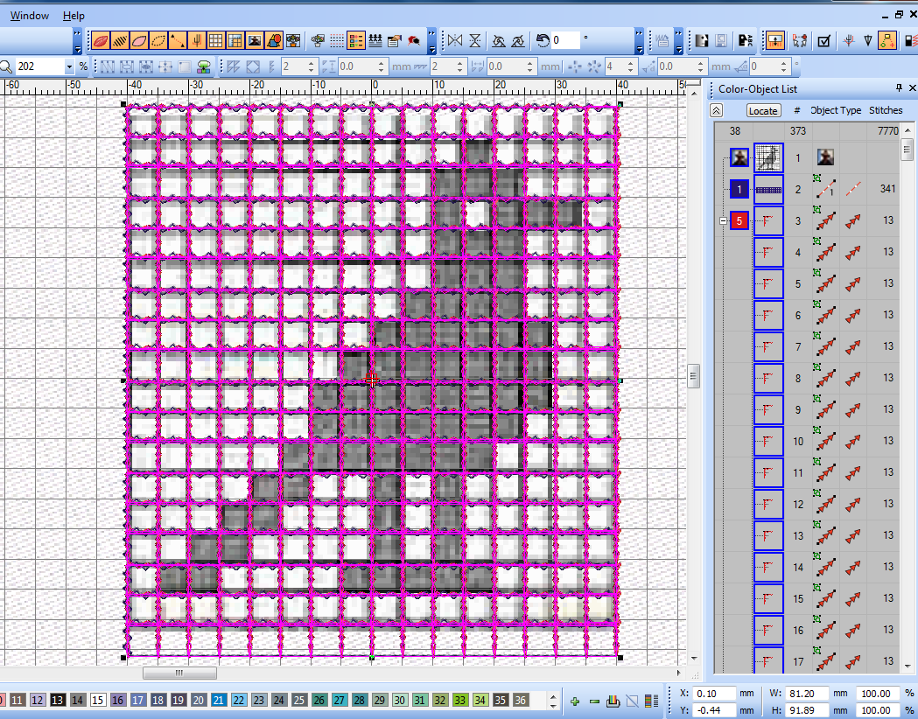Toggle the highlighted auto-scroll frame icon
918x719 pixels.
775,41
